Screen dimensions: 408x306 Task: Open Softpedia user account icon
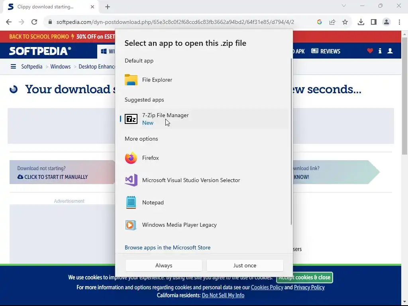[390, 51]
